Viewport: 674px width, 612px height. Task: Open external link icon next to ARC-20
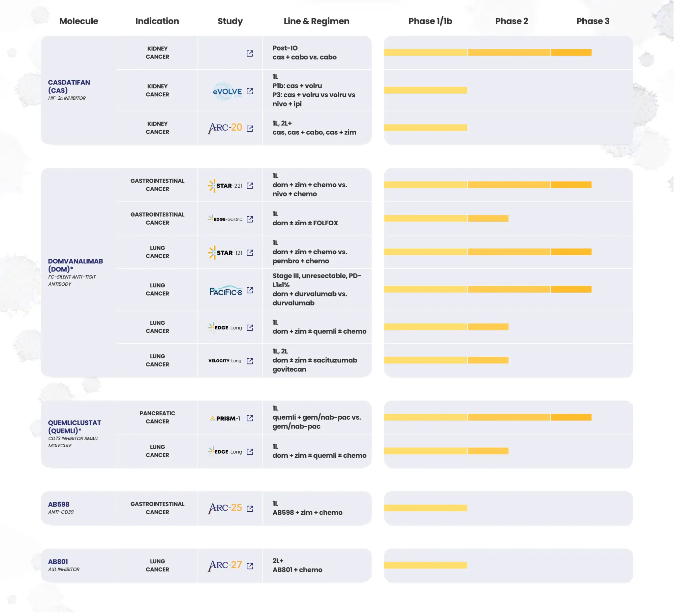(250, 128)
